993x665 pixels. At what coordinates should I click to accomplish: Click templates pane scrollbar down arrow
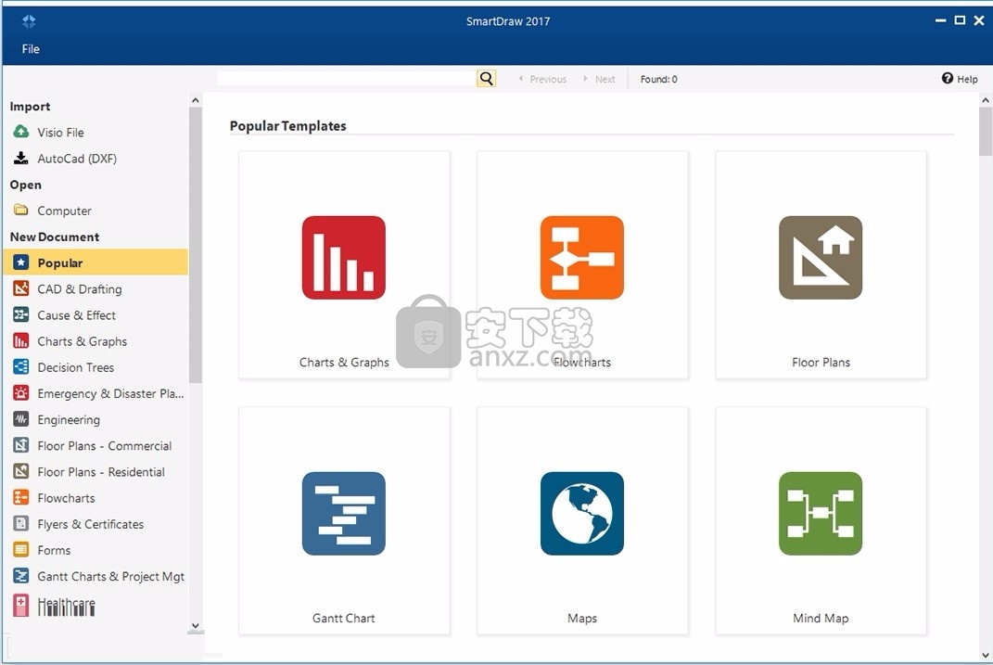pos(985,655)
